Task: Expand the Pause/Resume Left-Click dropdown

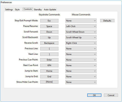Action: pos(81,26)
